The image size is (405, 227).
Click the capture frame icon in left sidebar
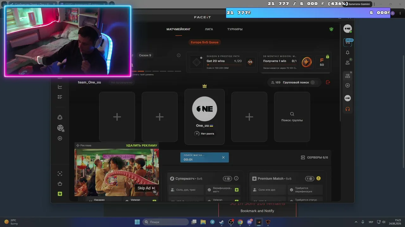coord(60,174)
